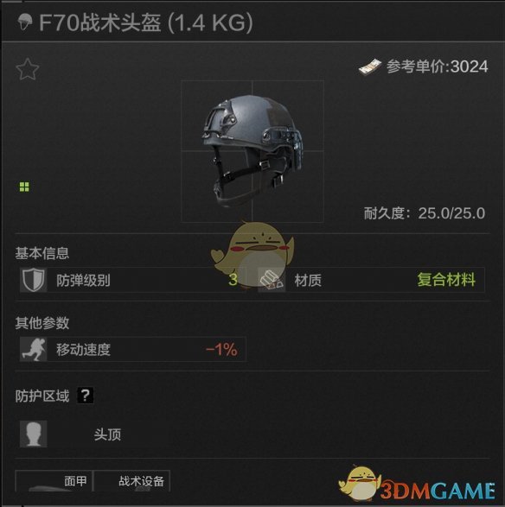Viewport: 505px width, 507px height.
Task: Click the 耐久度 25.0/25.0 durability readout
Action: 425,213
